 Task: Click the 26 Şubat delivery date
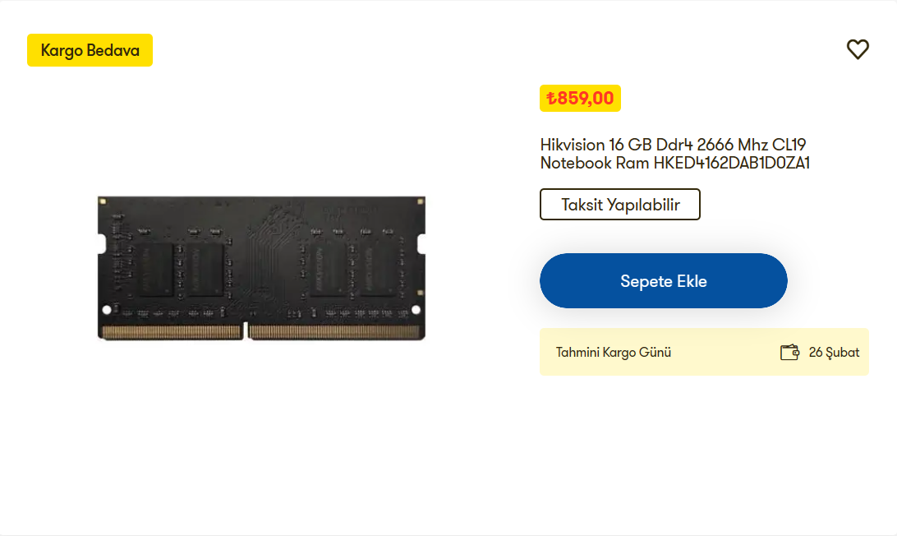tap(834, 353)
